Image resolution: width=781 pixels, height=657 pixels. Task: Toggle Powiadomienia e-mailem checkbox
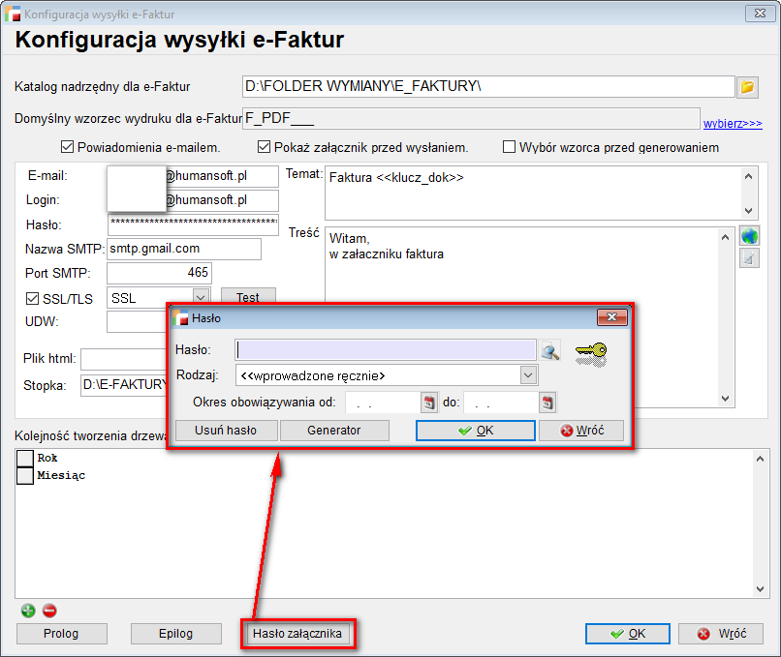tap(67, 147)
